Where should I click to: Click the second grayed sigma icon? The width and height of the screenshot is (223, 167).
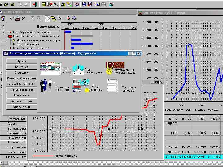click(38, 18)
